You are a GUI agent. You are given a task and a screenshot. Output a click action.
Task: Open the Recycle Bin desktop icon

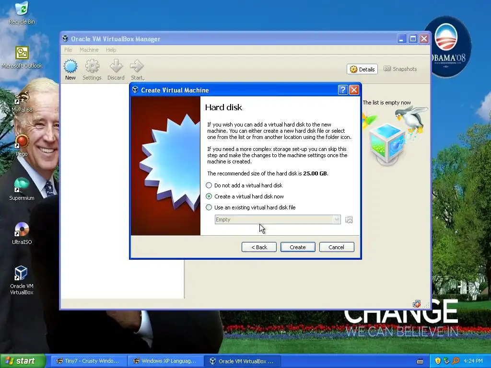(x=22, y=9)
